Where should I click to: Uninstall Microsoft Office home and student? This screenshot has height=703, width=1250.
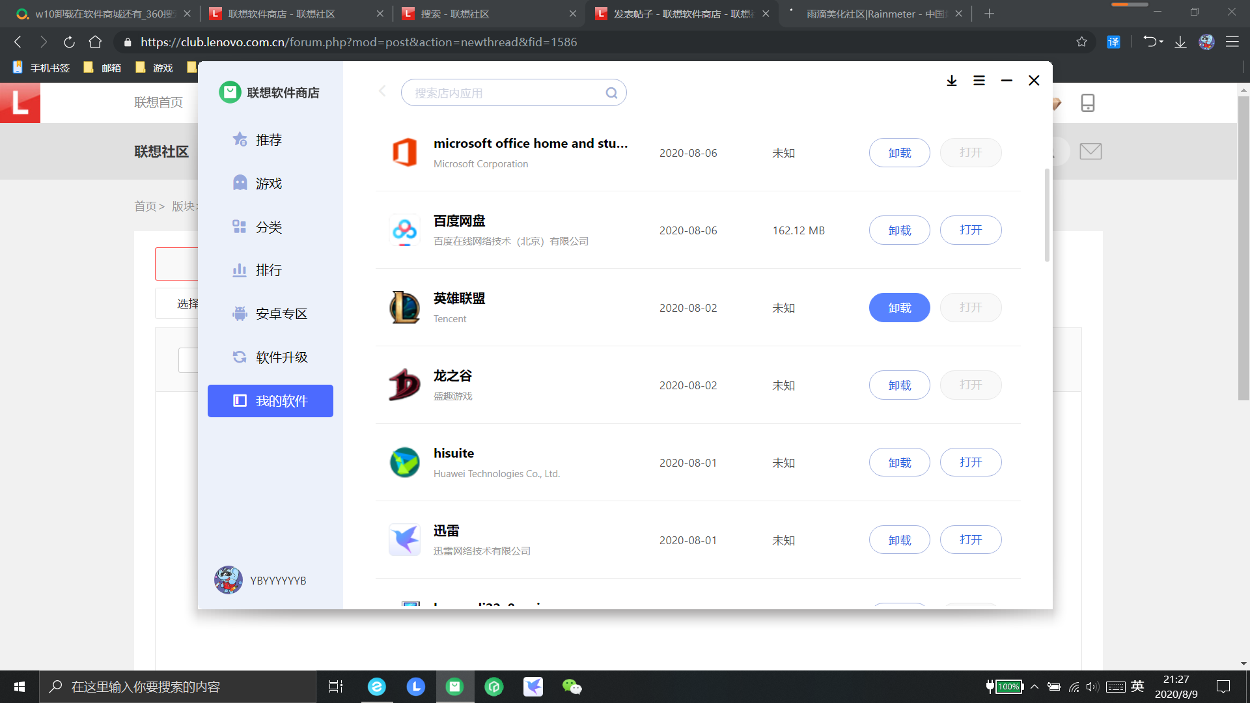tap(900, 153)
